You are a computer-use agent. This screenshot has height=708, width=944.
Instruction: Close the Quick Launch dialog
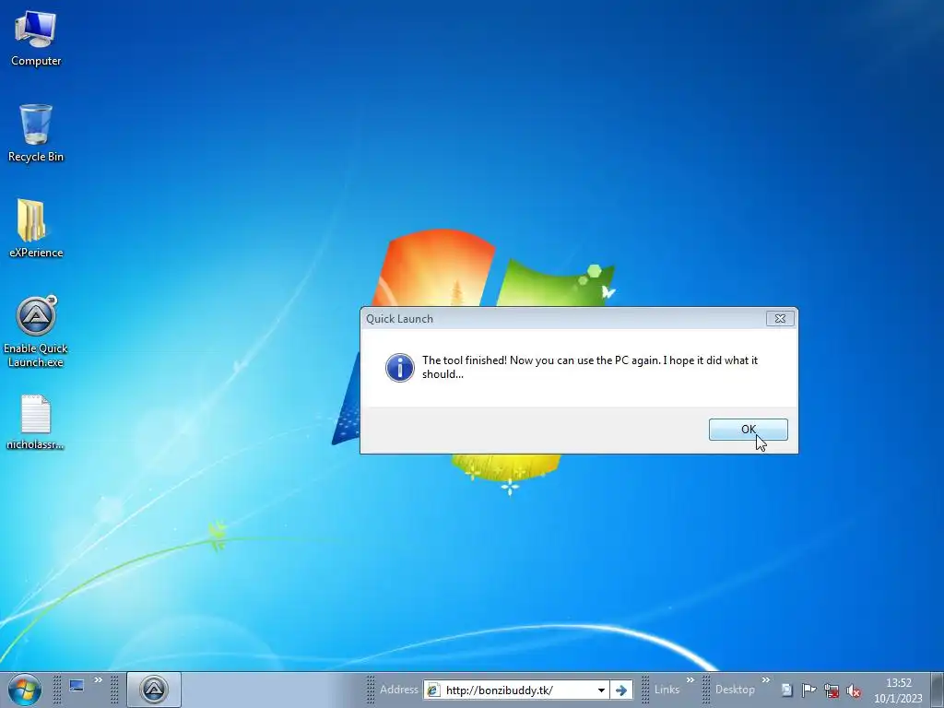coord(780,318)
